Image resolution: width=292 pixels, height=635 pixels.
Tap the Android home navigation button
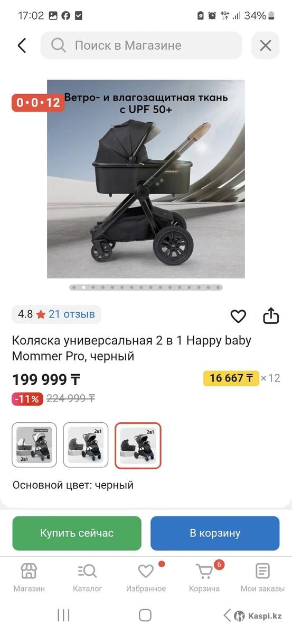click(145, 615)
